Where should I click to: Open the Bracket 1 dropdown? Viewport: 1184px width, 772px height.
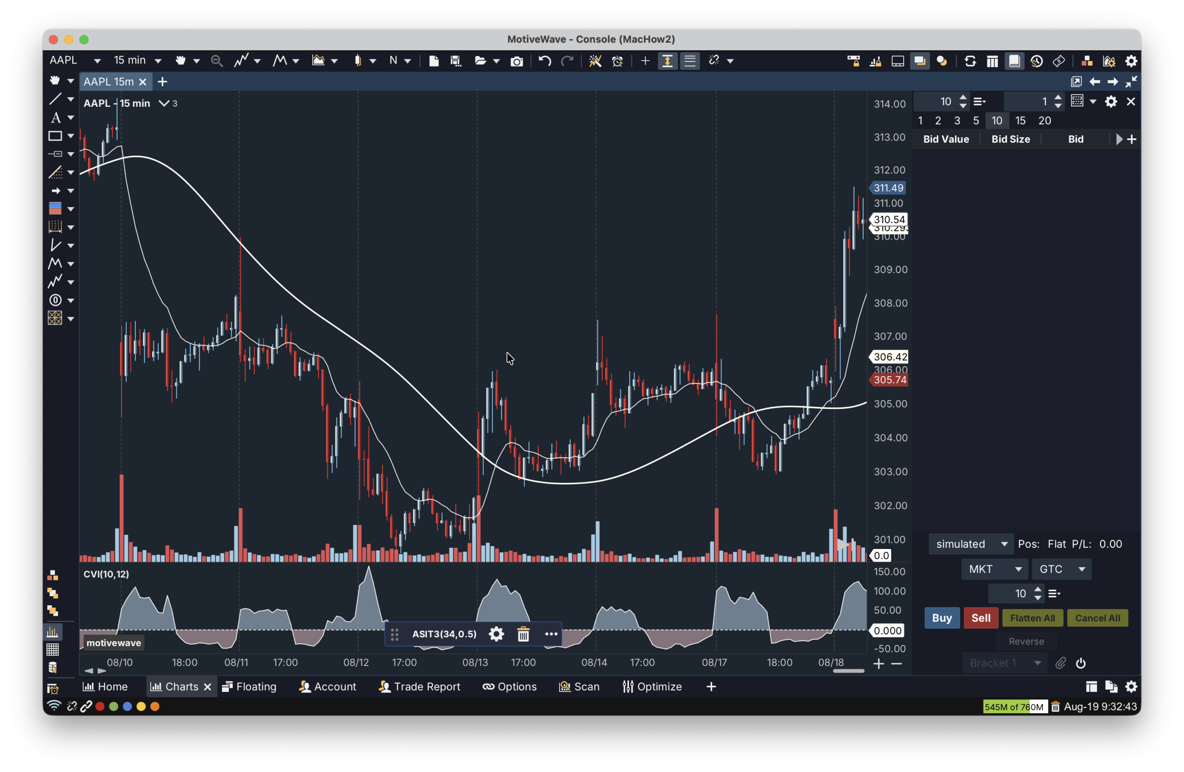coord(1004,663)
